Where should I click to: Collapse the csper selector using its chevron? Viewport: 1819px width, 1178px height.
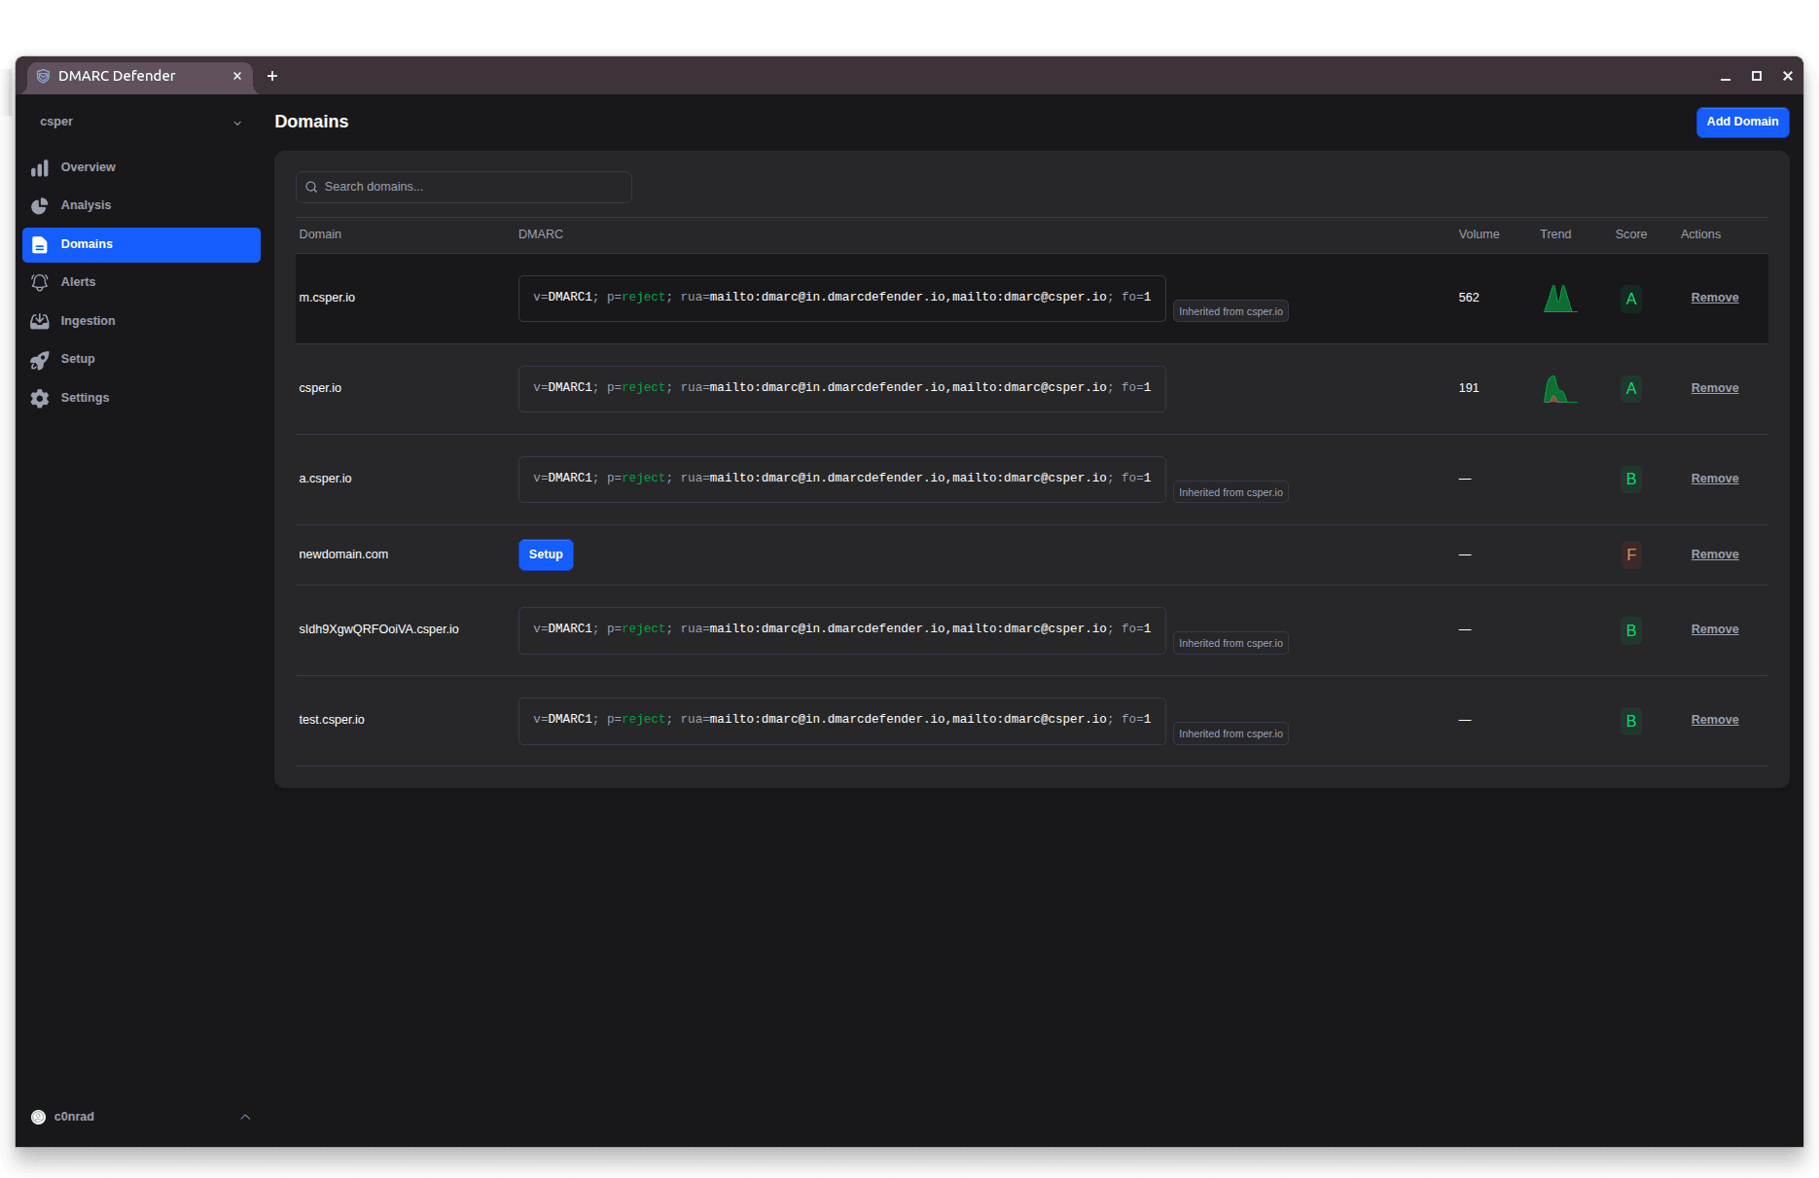point(237,123)
